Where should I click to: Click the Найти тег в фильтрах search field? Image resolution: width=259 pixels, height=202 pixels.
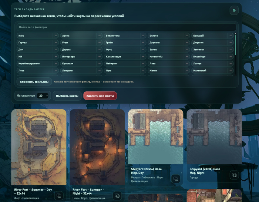pos(127,27)
